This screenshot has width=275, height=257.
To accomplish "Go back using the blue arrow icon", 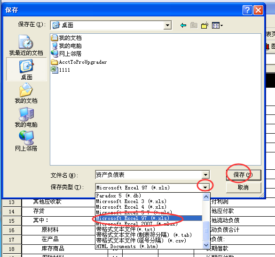I will pyautogui.click(x=183, y=25).
